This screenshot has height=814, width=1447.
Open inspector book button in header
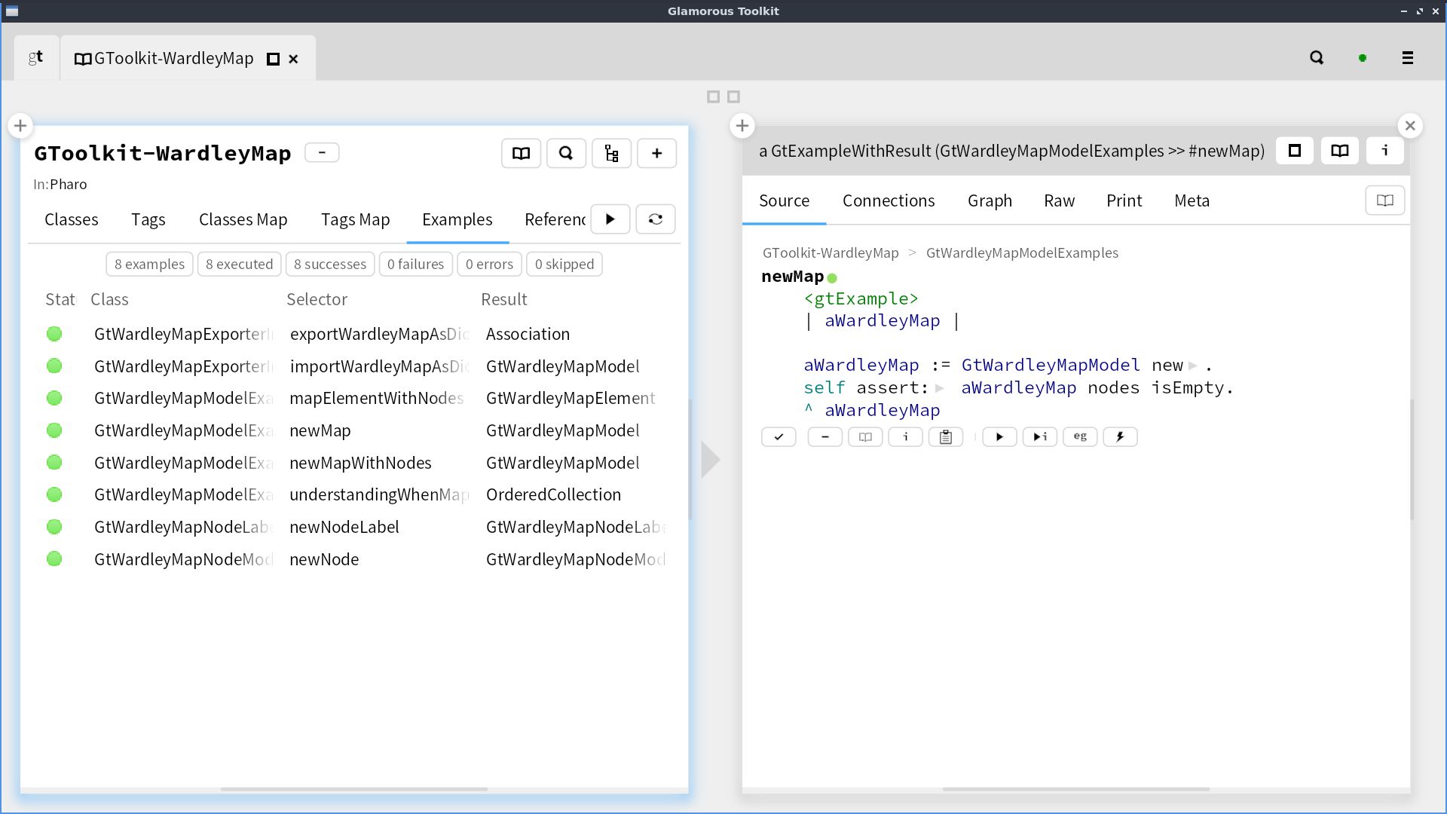pos(1339,151)
